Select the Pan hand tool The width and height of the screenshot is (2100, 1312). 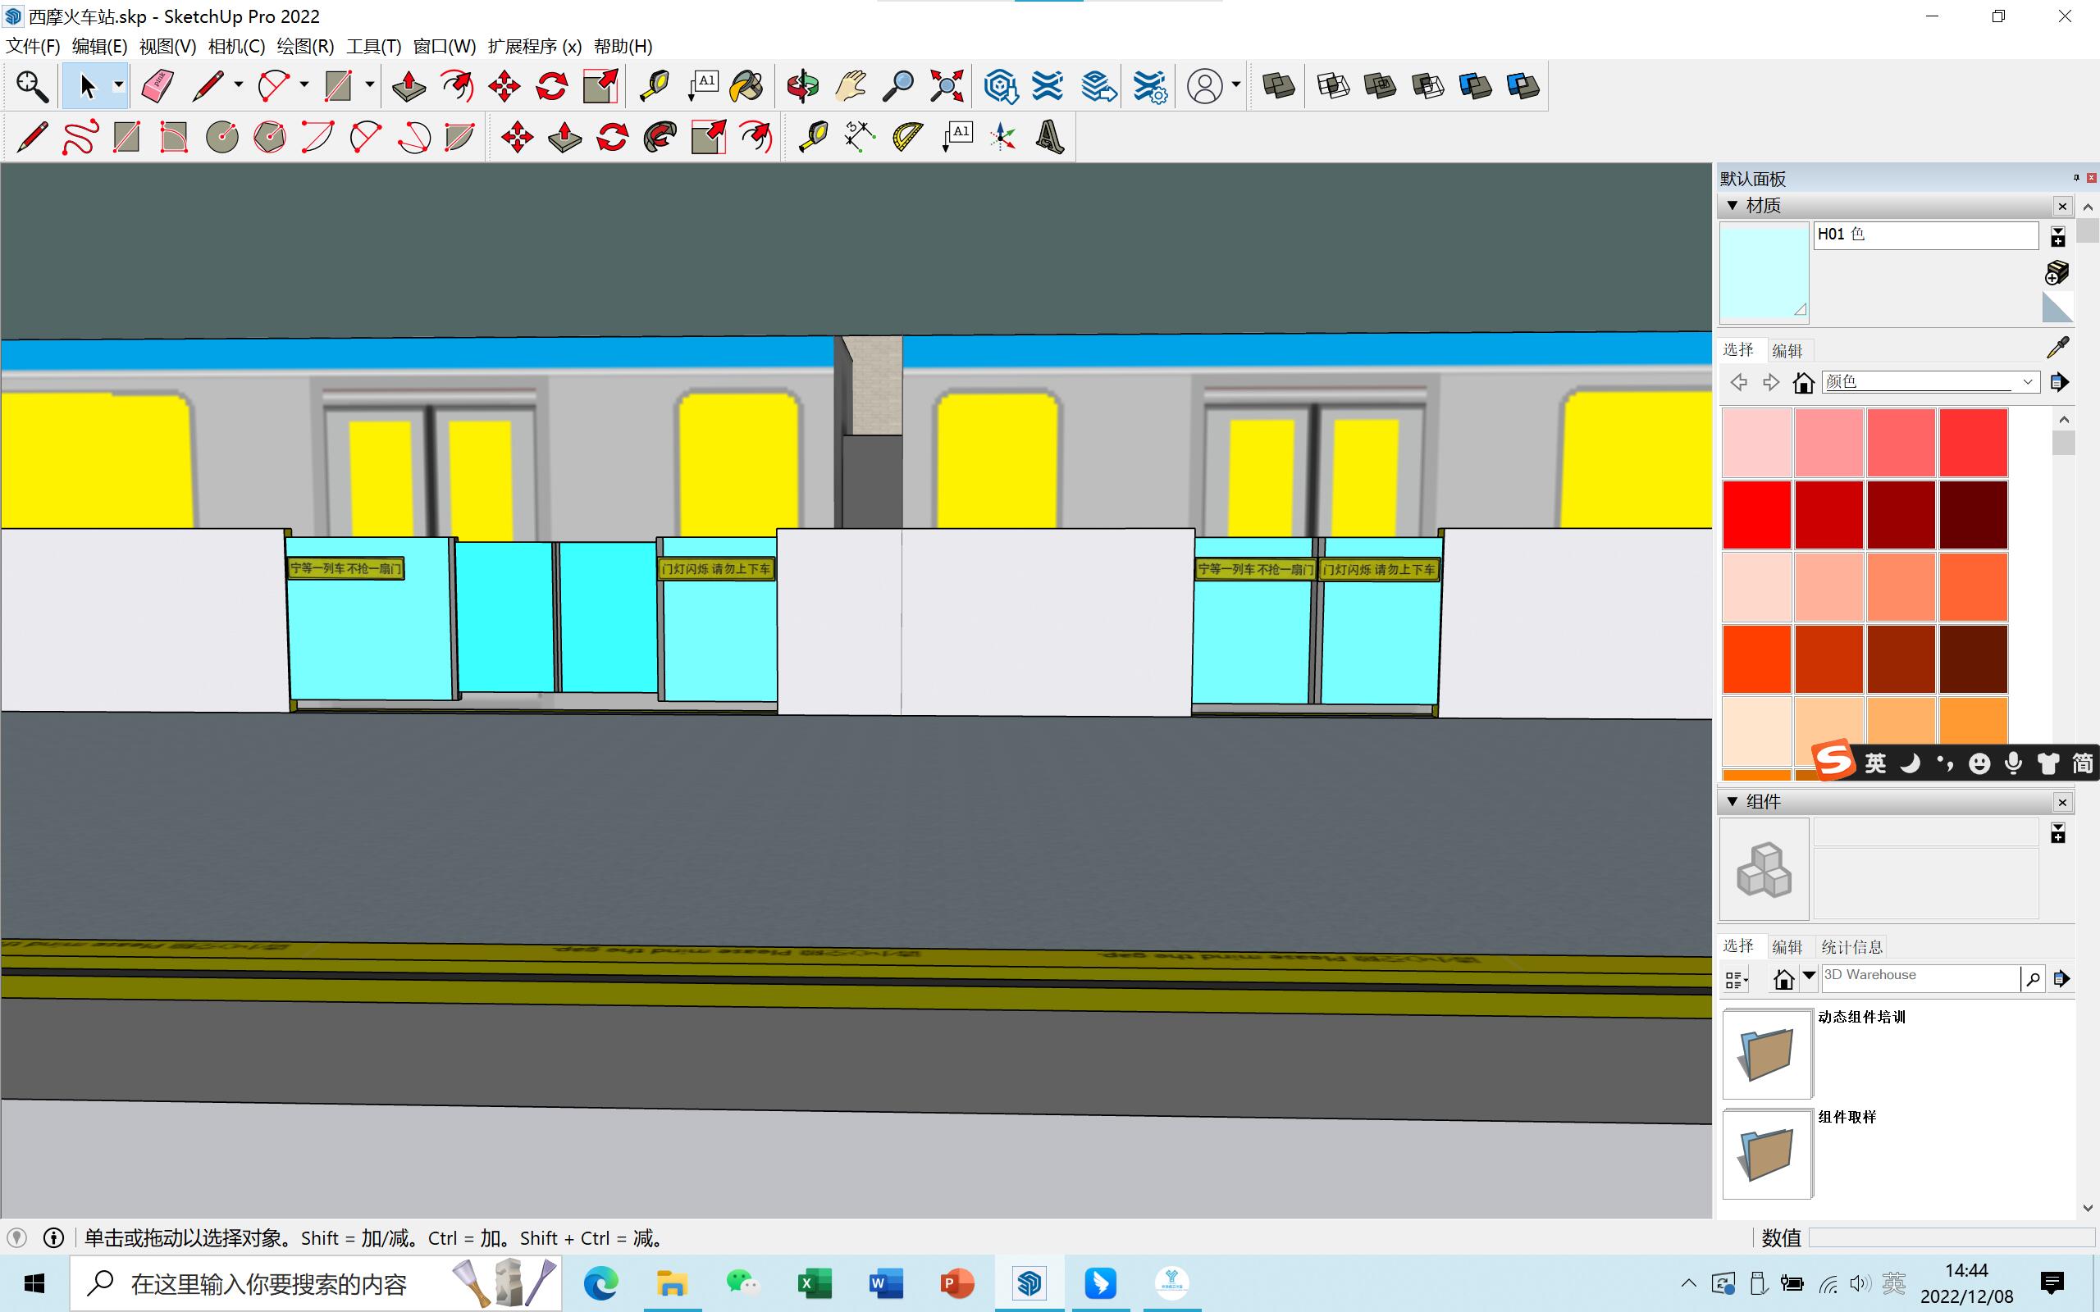[851, 86]
